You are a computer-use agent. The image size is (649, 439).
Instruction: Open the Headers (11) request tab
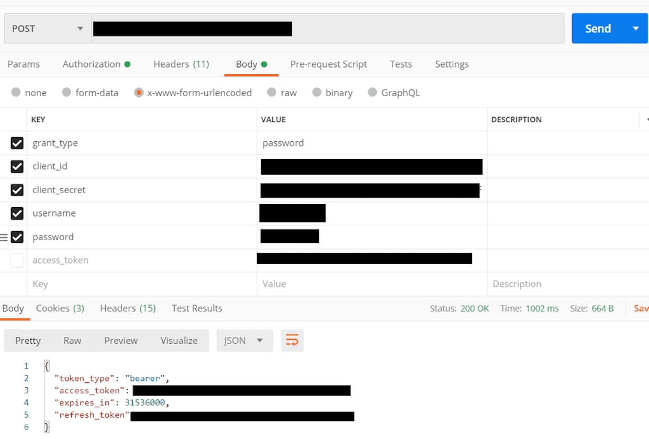(181, 64)
